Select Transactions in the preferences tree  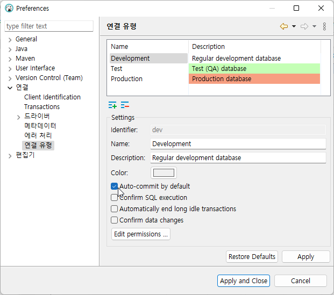(42, 107)
